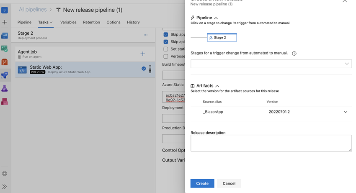The height and width of the screenshot is (193, 356).
Task: Go to All pipelines breadcrumb link
Action: pyautogui.click(x=33, y=10)
